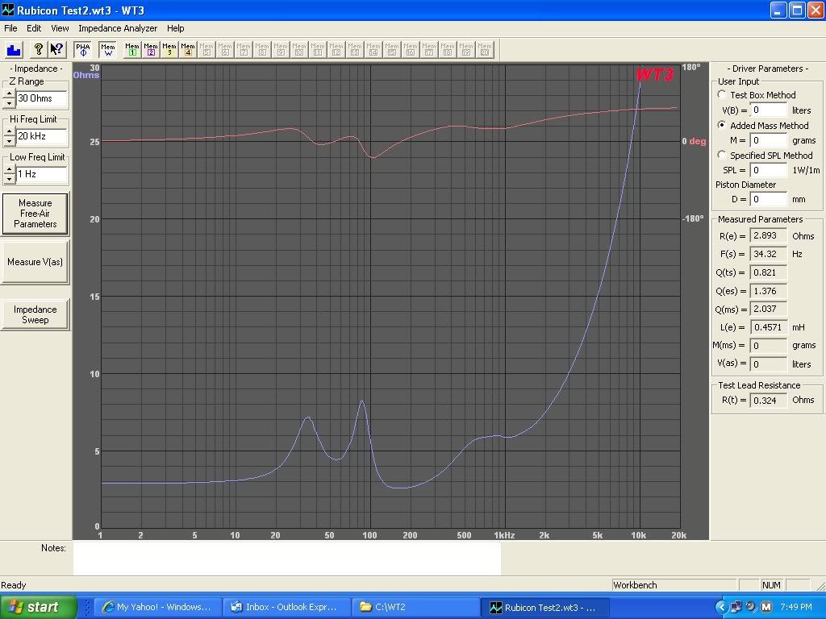
Task: Start an Impedance Sweep
Action: coord(35,314)
